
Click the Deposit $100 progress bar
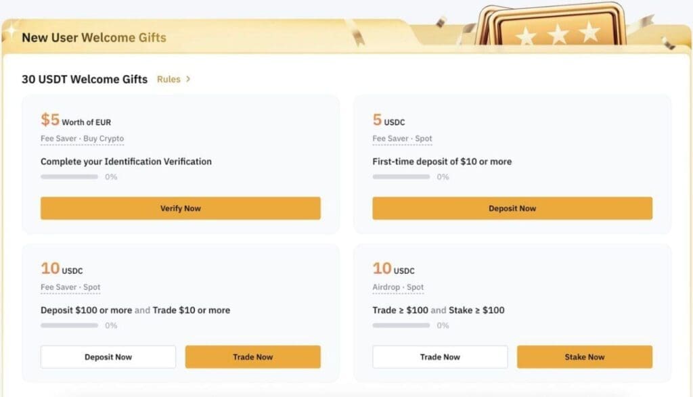69,325
